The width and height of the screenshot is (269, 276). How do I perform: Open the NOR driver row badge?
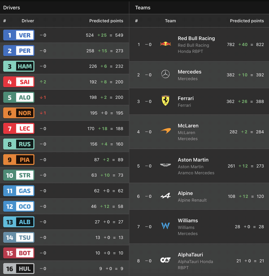pyautogui.click(x=19, y=113)
